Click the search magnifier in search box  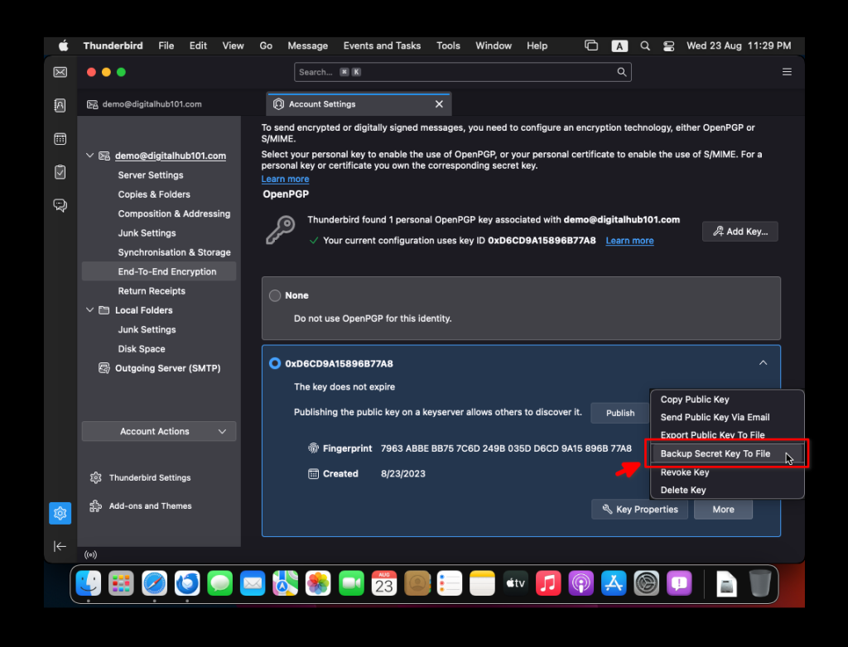[622, 72]
